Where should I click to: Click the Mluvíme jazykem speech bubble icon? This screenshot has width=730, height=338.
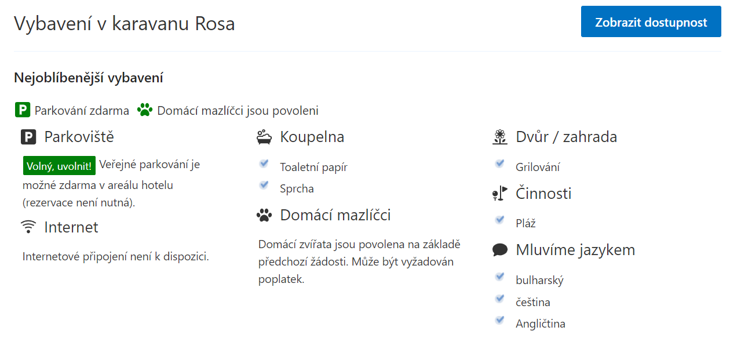(x=499, y=250)
